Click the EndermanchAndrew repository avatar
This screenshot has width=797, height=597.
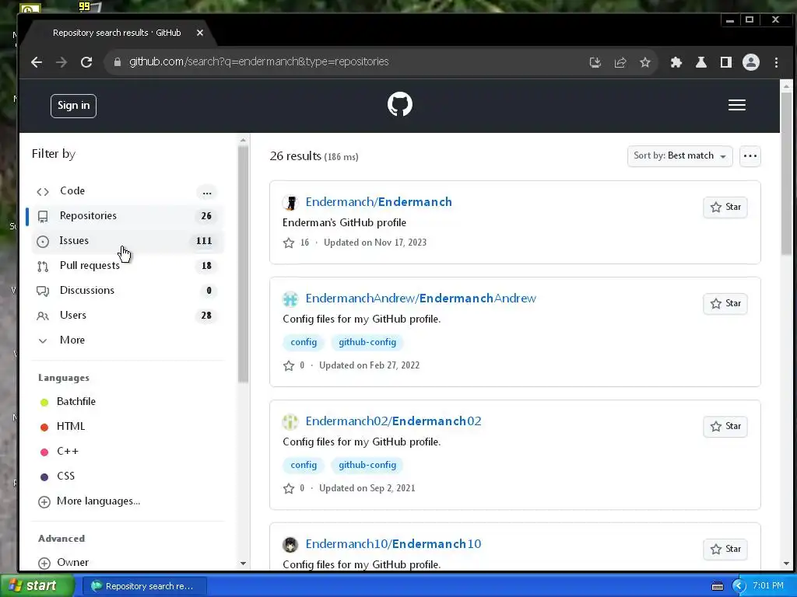pyautogui.click(x=290, y=298)
